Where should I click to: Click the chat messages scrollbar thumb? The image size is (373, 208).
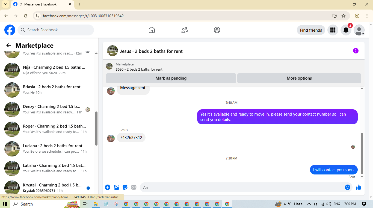pyautogui.click(x=362, y=153)
